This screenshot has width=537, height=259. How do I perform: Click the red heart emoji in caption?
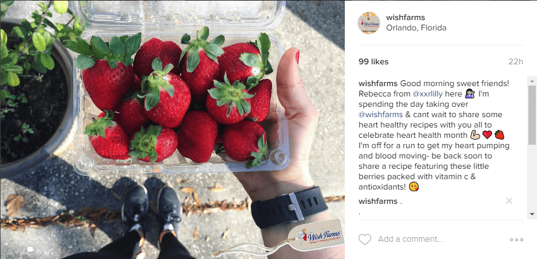click(487, 135)
